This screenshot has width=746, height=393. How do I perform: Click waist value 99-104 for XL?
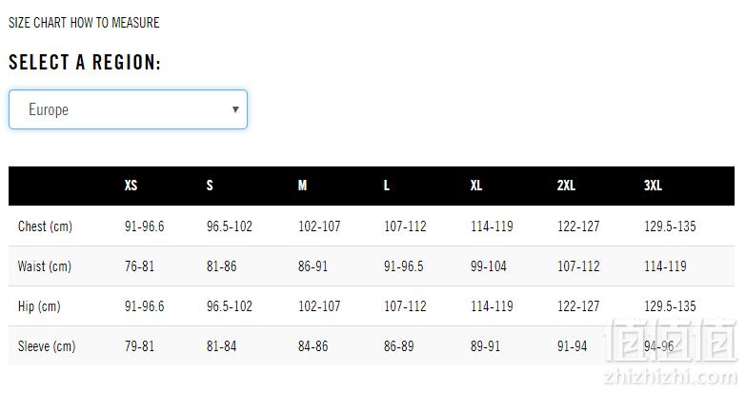pos(489,266)
